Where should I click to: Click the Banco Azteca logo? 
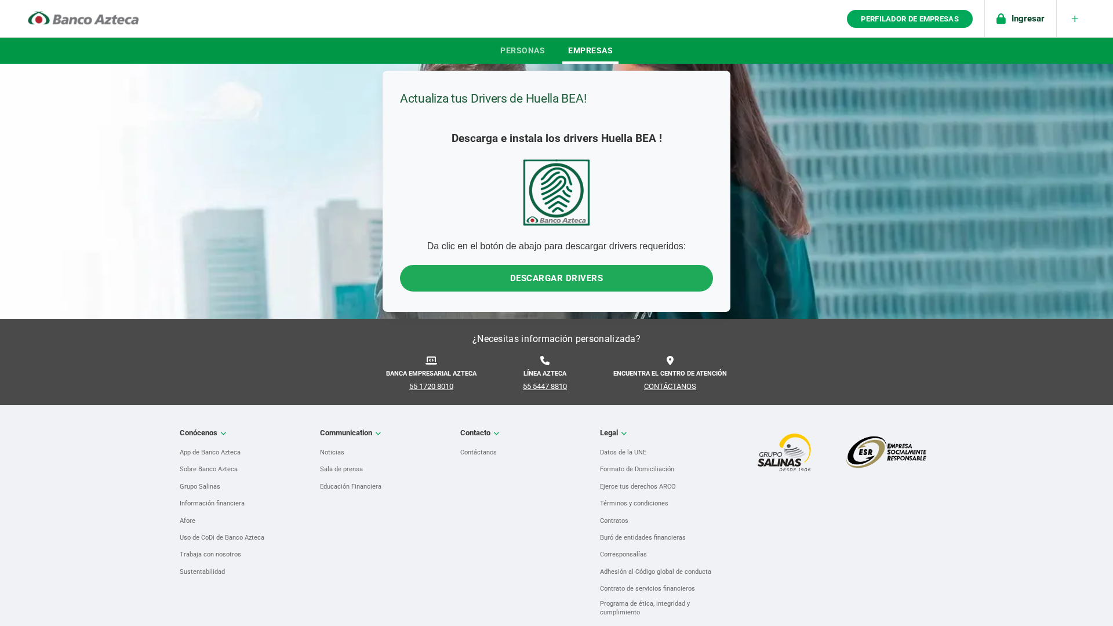83,19
